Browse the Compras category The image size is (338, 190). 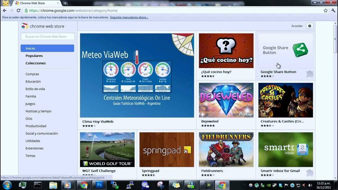(32, 74)
